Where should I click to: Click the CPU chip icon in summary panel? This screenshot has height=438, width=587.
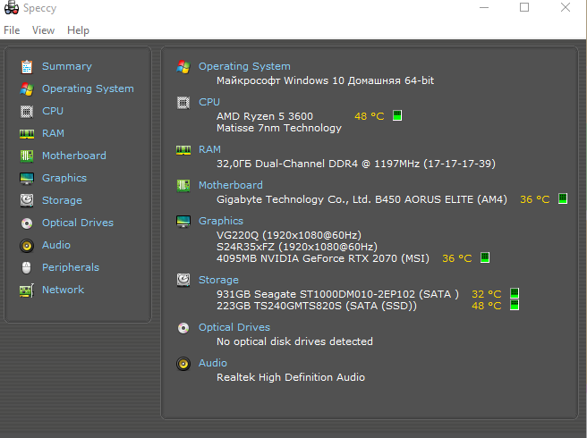(x=183, y=103)
